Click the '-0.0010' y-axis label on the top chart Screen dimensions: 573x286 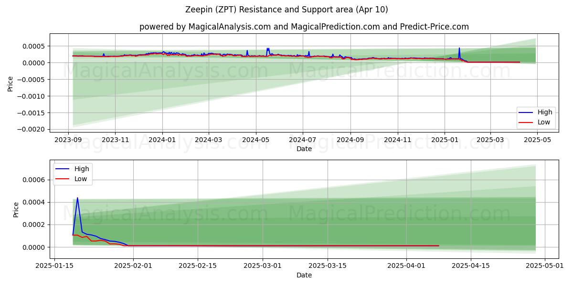click(32, 96)
